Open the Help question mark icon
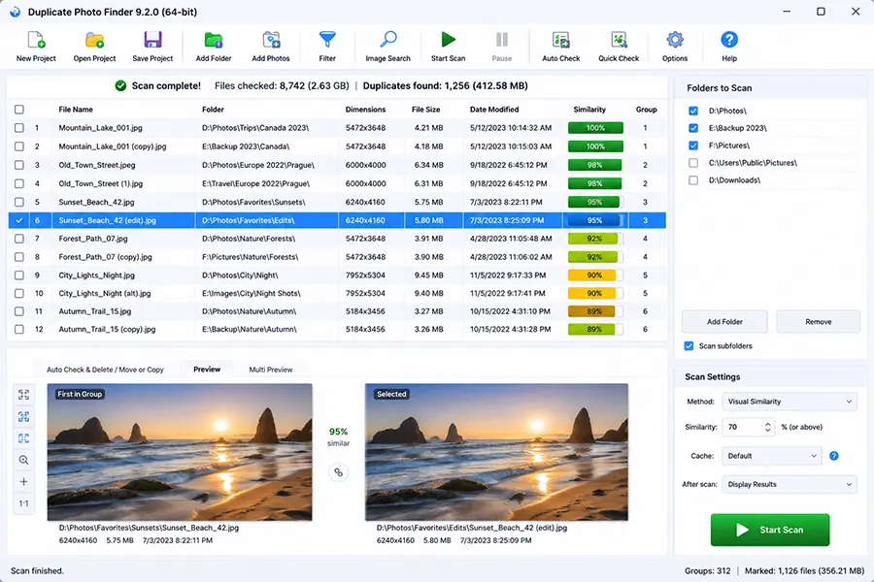 [729, 40]
